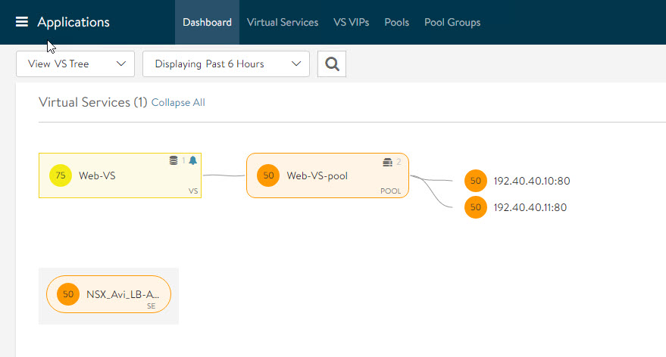The height and width of the screenshot is (357, 666).
Task: Collapse all virtual services
Action: point(178,103)
